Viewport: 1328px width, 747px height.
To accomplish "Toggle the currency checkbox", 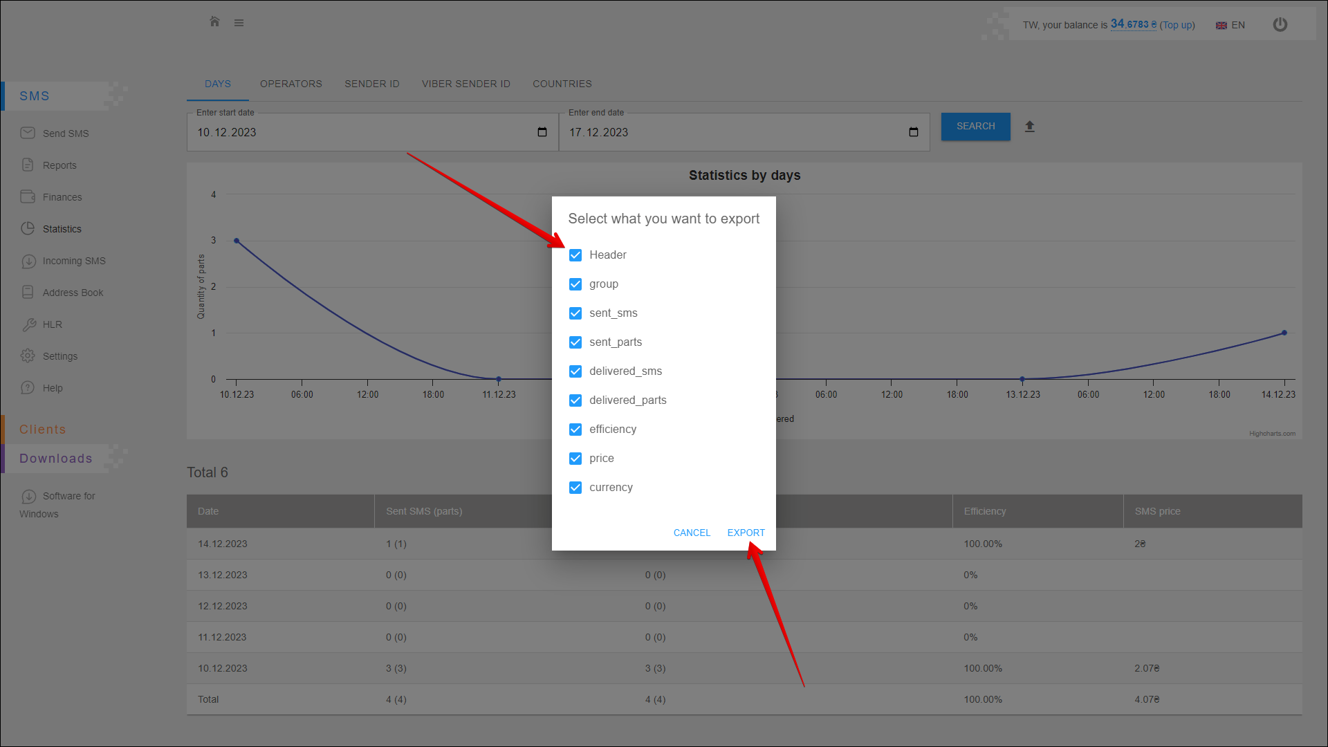I will click(x=575, y=488).
